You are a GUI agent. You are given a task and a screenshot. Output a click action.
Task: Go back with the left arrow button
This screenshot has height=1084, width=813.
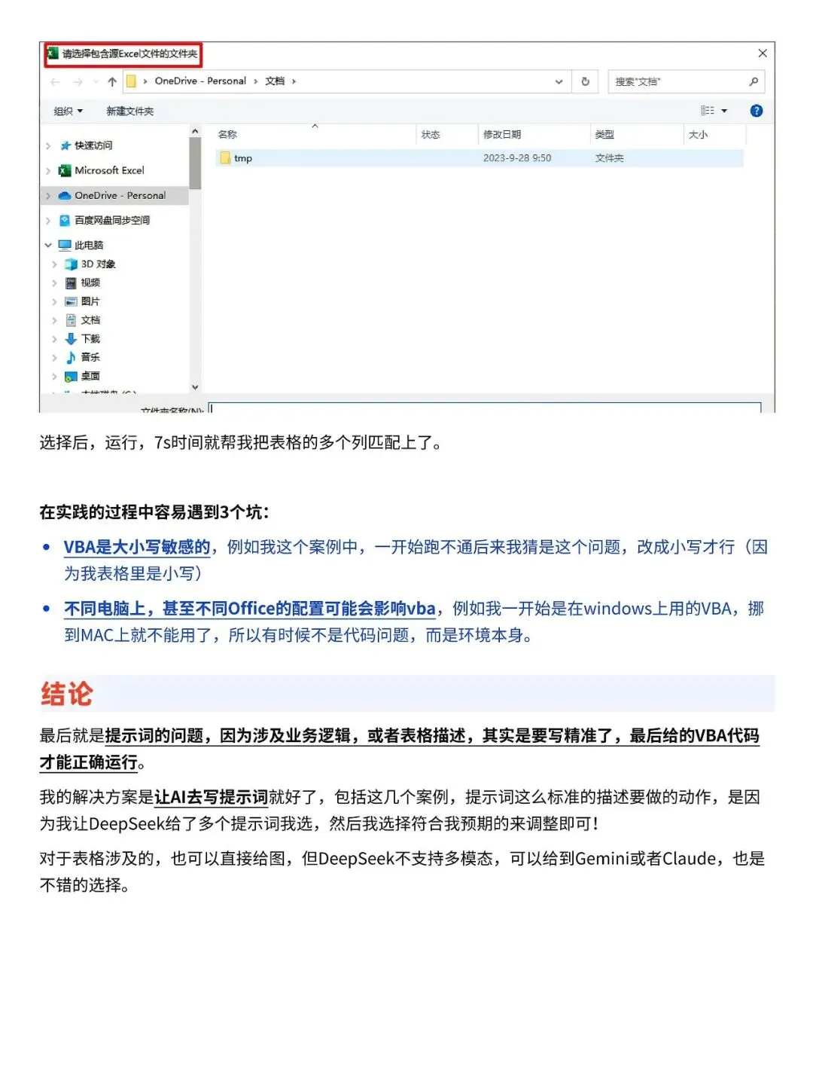pyautogui.click(x=55, y=81)
